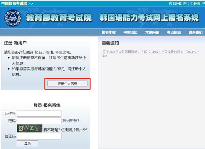Click the 重要通知 heading

110,43
